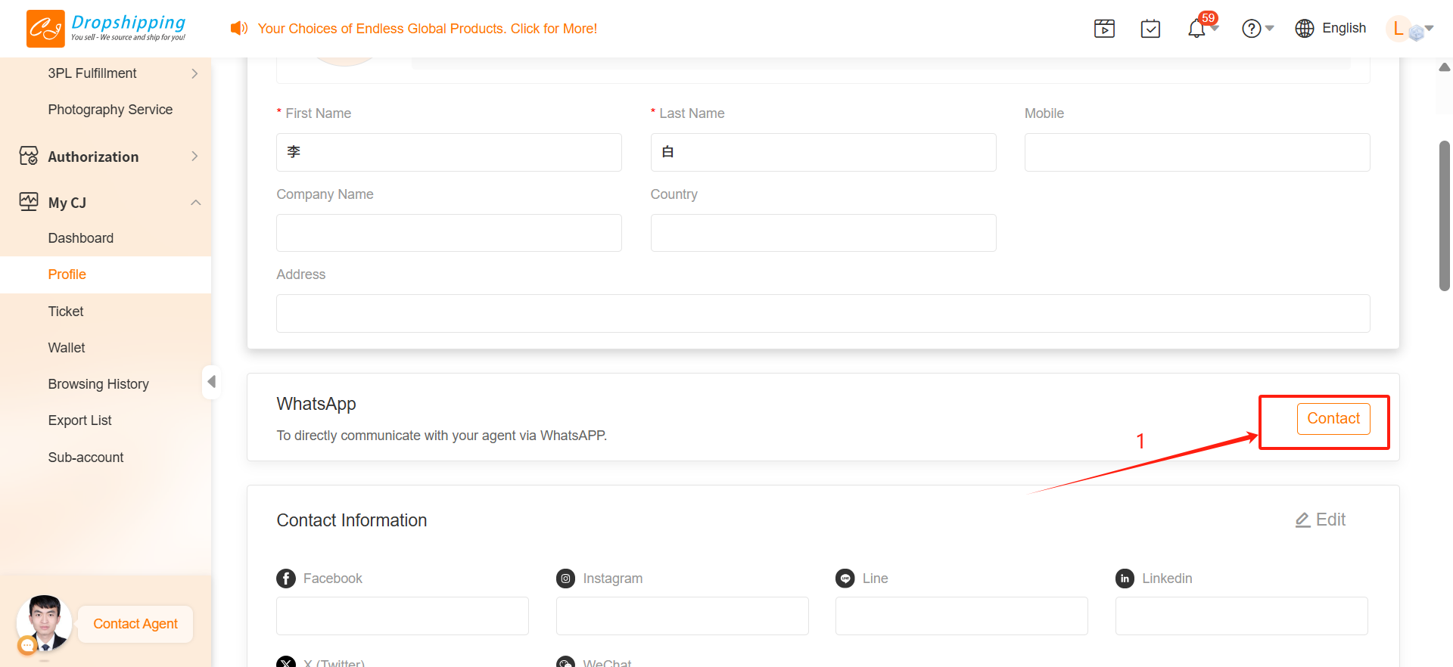1453x667 pixels.
Task: Open the help question mark menu
Action: [x=1252, y=29]
